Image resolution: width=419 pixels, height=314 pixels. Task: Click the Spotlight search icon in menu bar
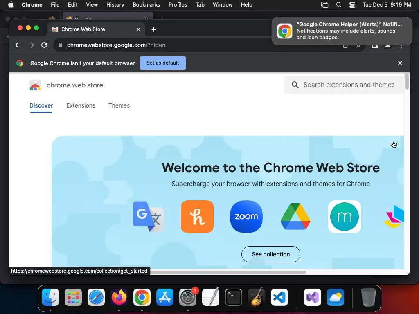pyautogui.click(x=339, y=5)
